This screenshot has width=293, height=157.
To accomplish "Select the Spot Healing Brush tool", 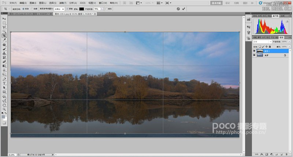I will coord(4,45).
